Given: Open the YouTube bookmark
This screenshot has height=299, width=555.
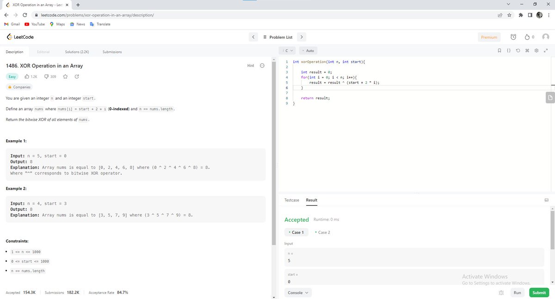Looking at the screenshot, I should click(x=34, y=24).
